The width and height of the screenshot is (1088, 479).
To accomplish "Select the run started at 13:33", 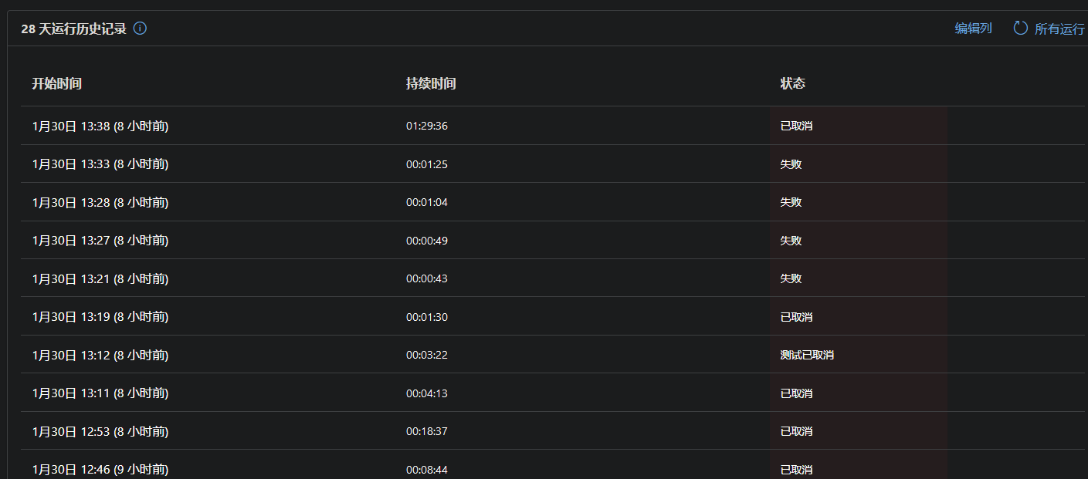I will [x=100, y=164].
